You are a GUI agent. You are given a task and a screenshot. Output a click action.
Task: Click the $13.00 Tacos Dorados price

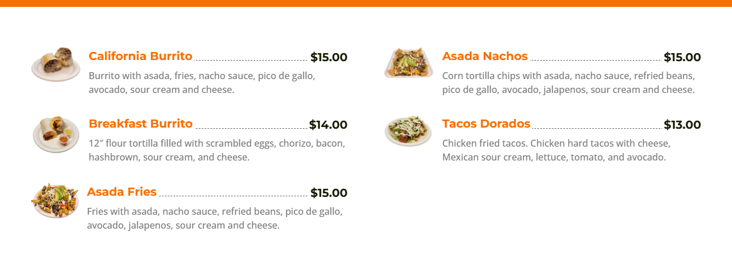(682, 125)
